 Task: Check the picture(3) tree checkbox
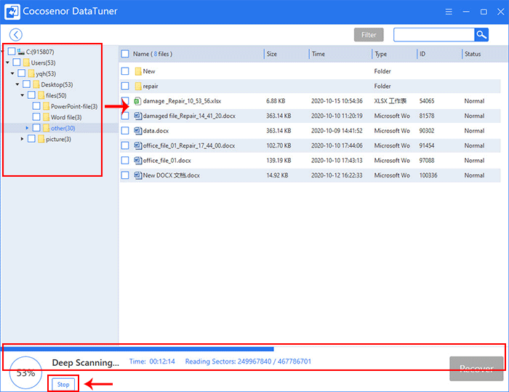(31, 139)
